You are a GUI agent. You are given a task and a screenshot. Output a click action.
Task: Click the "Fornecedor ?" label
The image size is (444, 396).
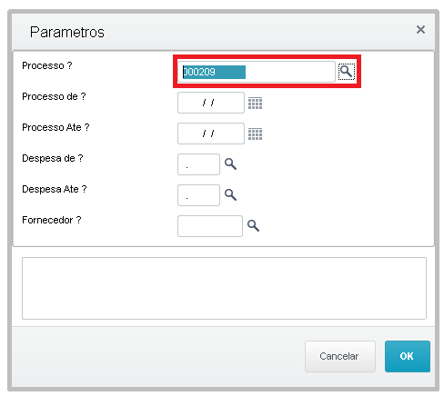point(52,220)
